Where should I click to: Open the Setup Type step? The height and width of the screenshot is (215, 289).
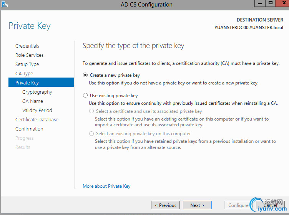(27, 64)
